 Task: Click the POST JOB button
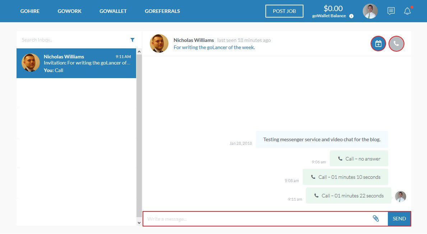click(284, 11)
